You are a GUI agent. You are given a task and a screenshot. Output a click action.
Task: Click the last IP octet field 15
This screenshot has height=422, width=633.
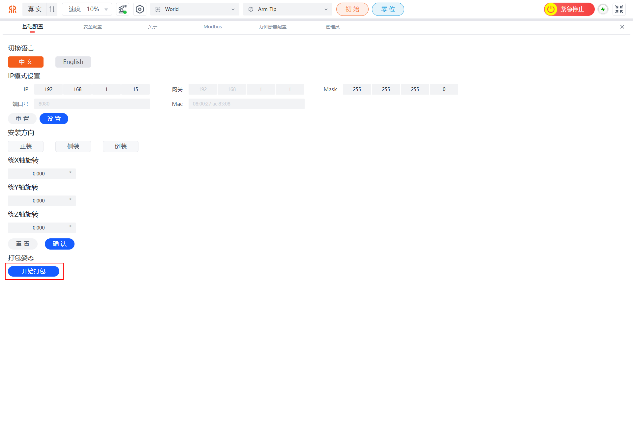coord(136,89)
